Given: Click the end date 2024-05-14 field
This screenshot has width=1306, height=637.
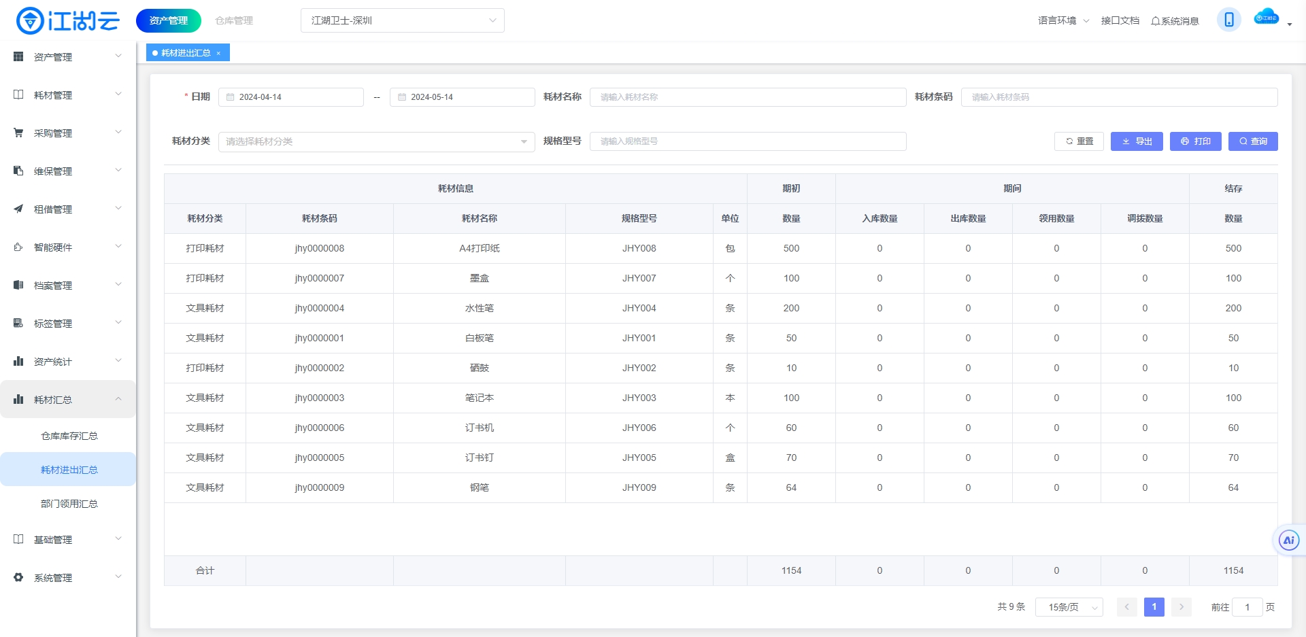Looking at the screenshot, I should [x=463, y=97].
